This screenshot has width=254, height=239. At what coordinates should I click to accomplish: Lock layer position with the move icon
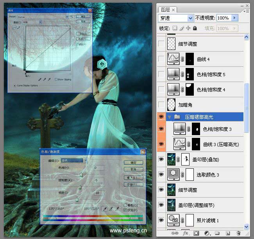point(188,28)
